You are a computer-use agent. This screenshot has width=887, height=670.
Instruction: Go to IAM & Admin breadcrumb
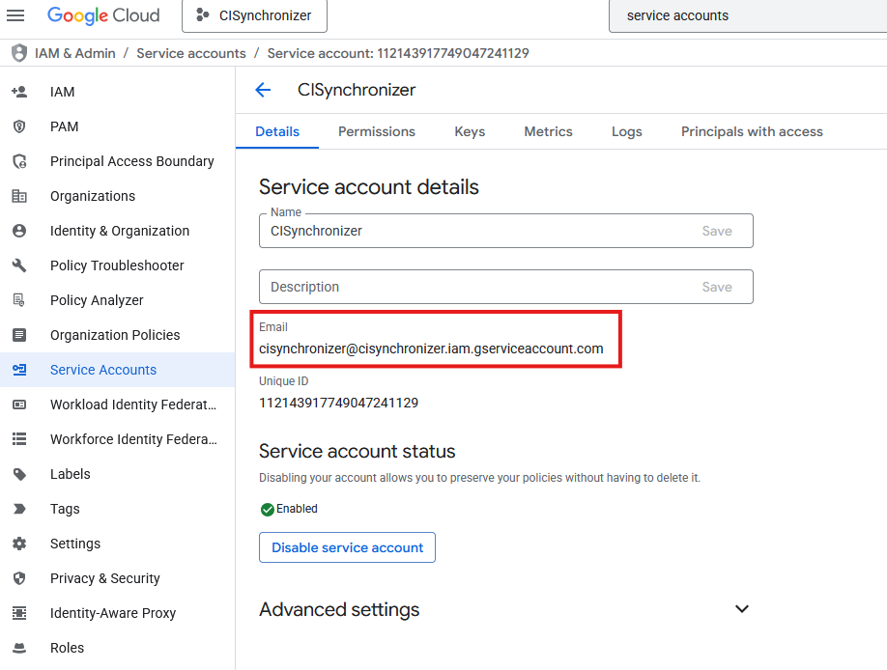[x=75, y=53]
